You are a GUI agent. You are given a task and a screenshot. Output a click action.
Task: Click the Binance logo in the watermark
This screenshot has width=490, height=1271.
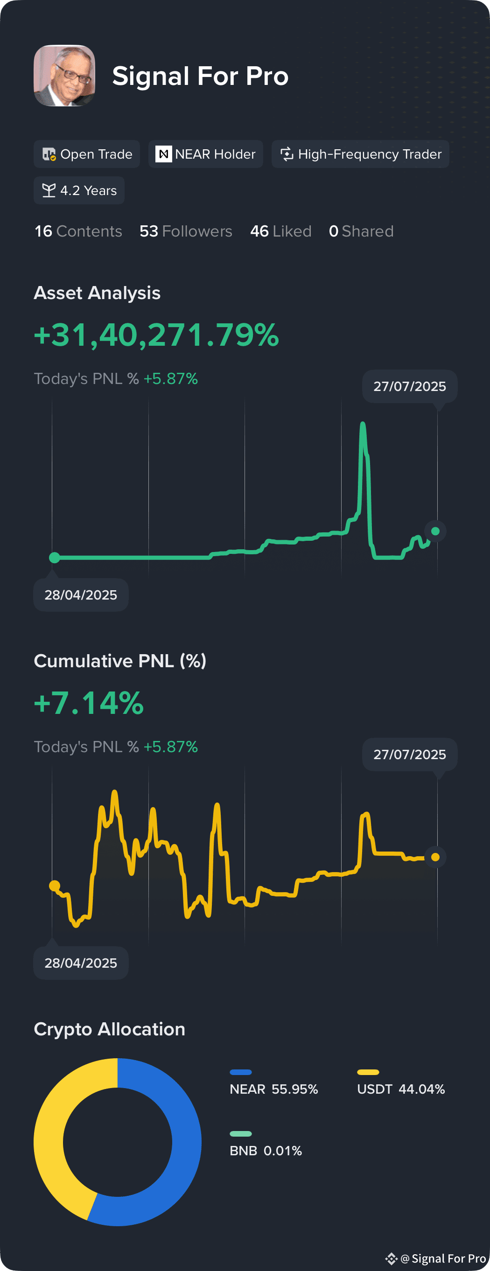[392, 1258]
